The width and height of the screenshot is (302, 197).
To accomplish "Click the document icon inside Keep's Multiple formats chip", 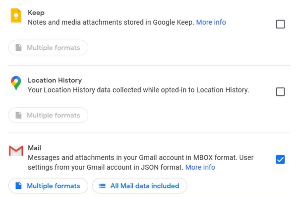I will (x=19, y=47).
